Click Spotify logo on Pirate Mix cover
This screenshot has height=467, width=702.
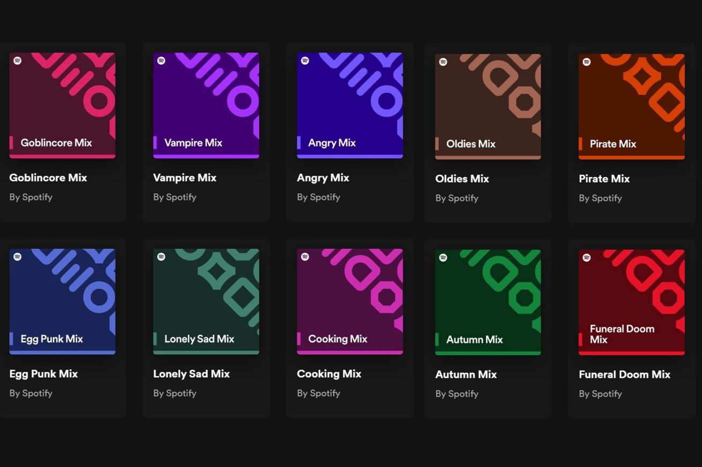tap(587, 62)
